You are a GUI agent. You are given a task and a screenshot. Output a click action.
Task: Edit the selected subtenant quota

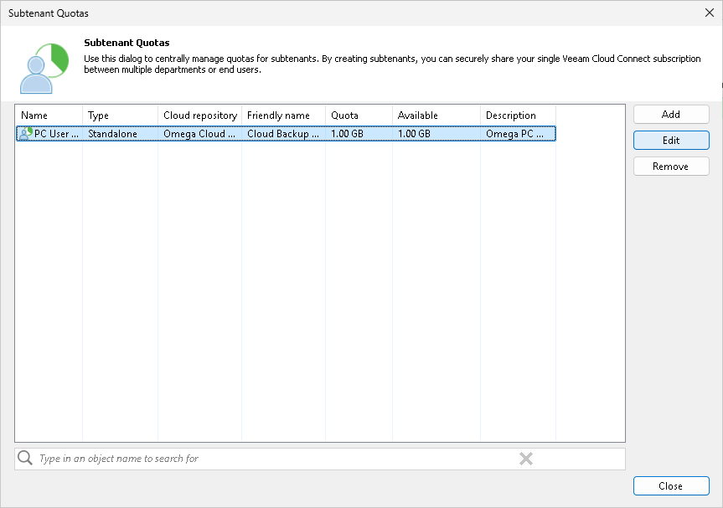pos(670,140)
